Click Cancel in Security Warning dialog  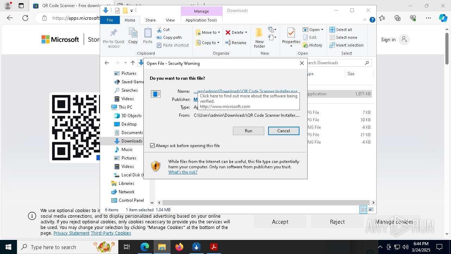[x=284, y=131]
